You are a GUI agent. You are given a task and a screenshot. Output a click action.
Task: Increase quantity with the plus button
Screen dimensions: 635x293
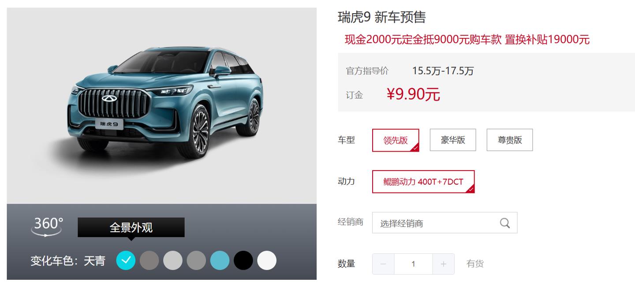tap(443, 264)
